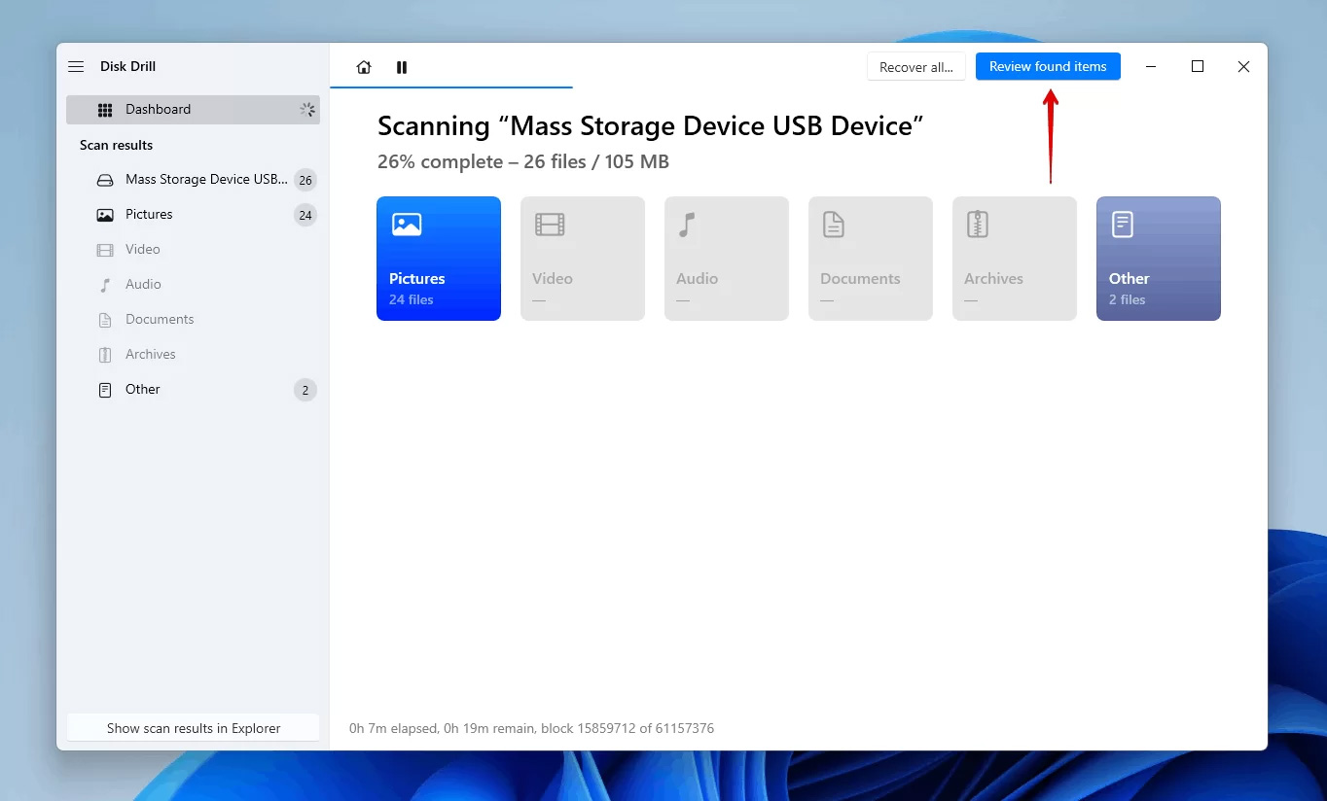Click Review found items button
Image resolution: width=1327 pixels, height=801 pixels.
pyautogui.click(x=1048, y=66)
